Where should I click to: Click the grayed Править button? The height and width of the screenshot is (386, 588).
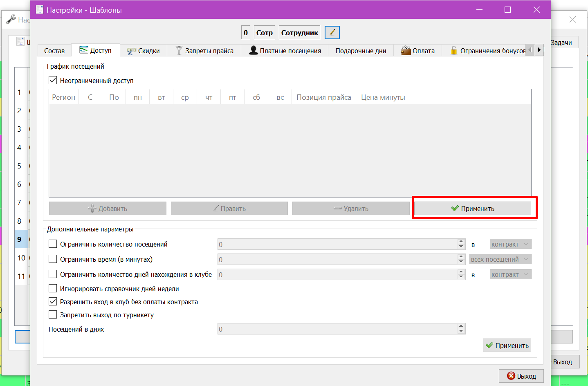pyautogui.click(x=229, y=209)
